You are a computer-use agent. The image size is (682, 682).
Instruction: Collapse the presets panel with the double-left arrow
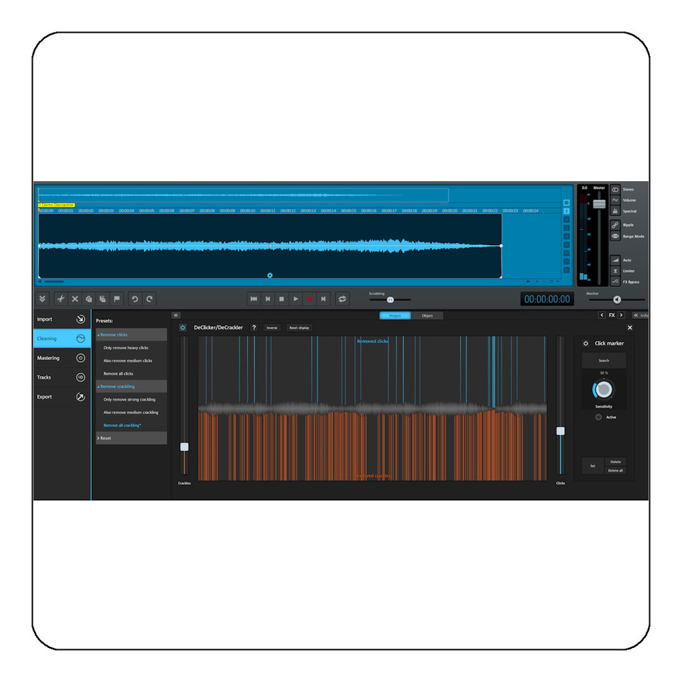175,315
